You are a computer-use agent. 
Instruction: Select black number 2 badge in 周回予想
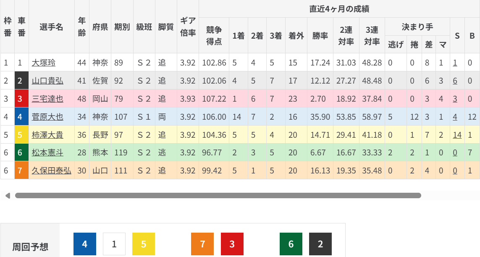pyautogui.click(x=320, y=244)
